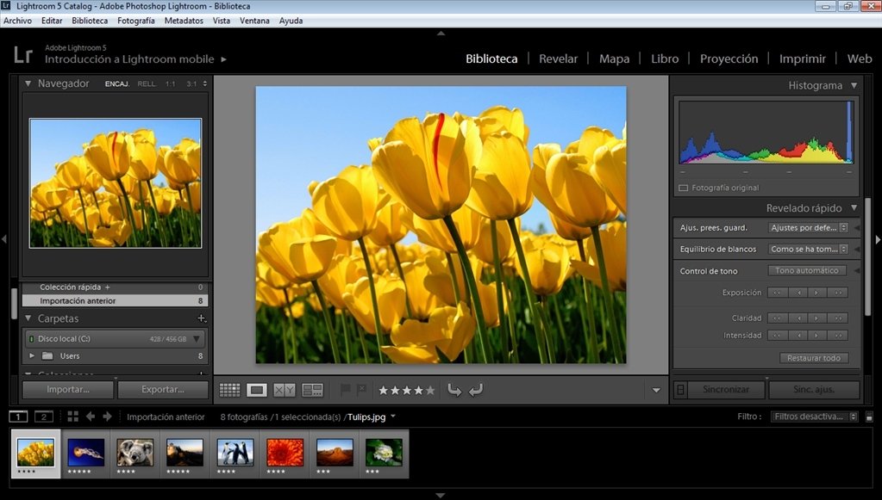882x500 pixels.
Task: Activate Survey view mode
Action: (x=313, y=389)
